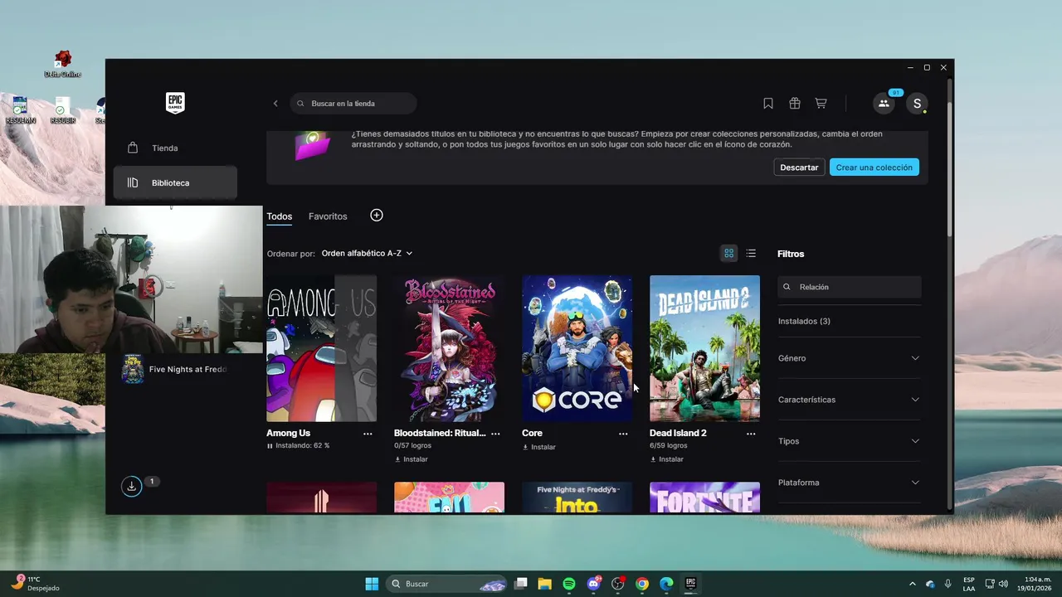Open the Fortnite cover thumbnail
Viewport: 1062px width, 597px height.
pos(704,498)
